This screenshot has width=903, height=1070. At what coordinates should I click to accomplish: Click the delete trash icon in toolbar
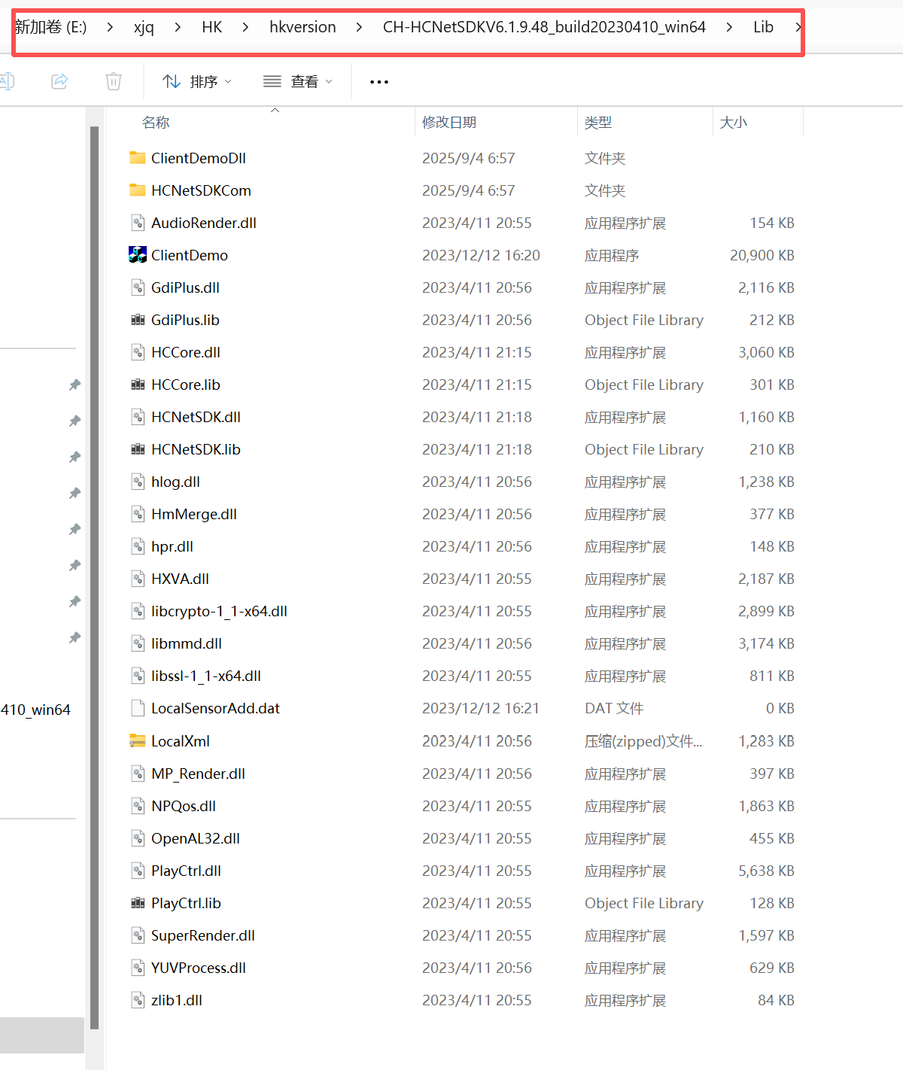pyautogui.click(x=114, y=81)
